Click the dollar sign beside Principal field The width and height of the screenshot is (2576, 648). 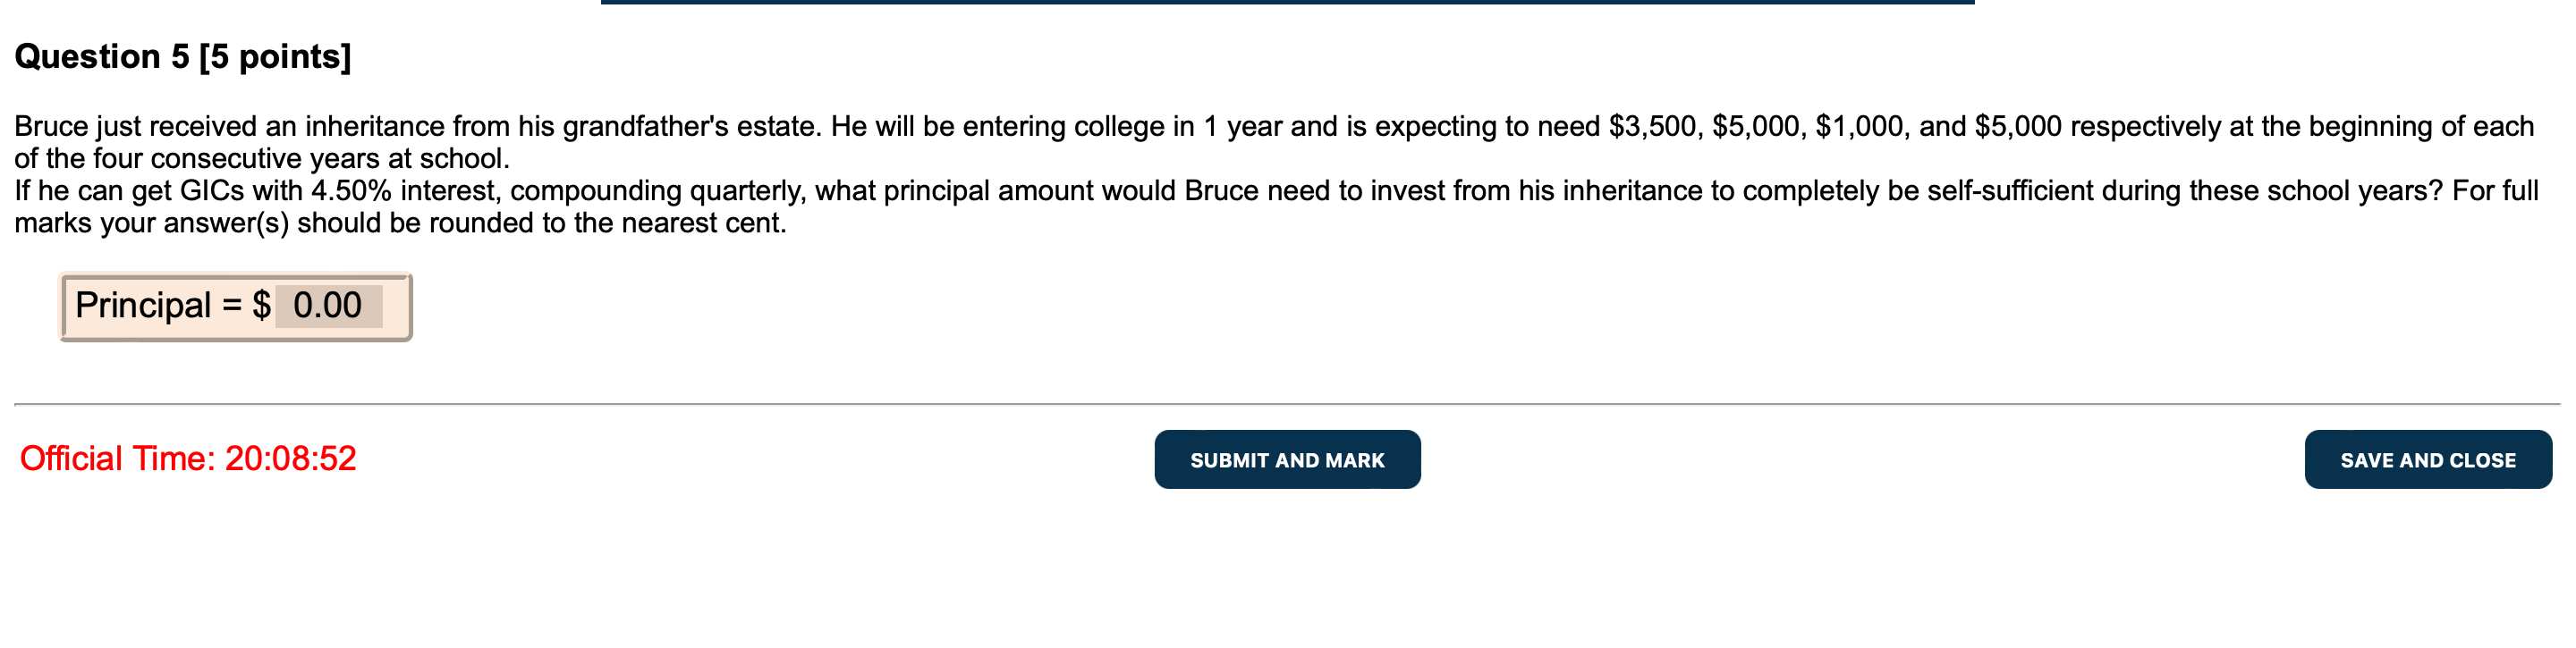click(262, 308)
